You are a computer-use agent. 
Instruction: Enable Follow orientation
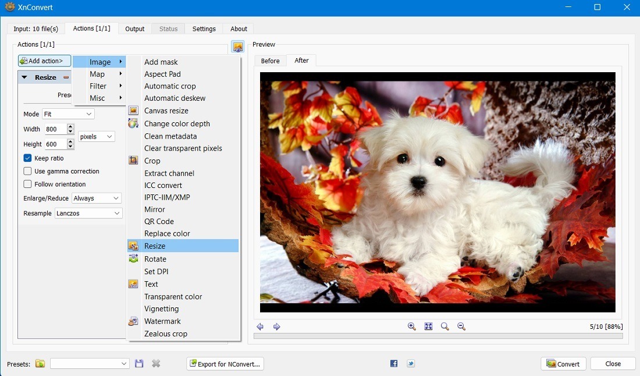pos(27,184)
